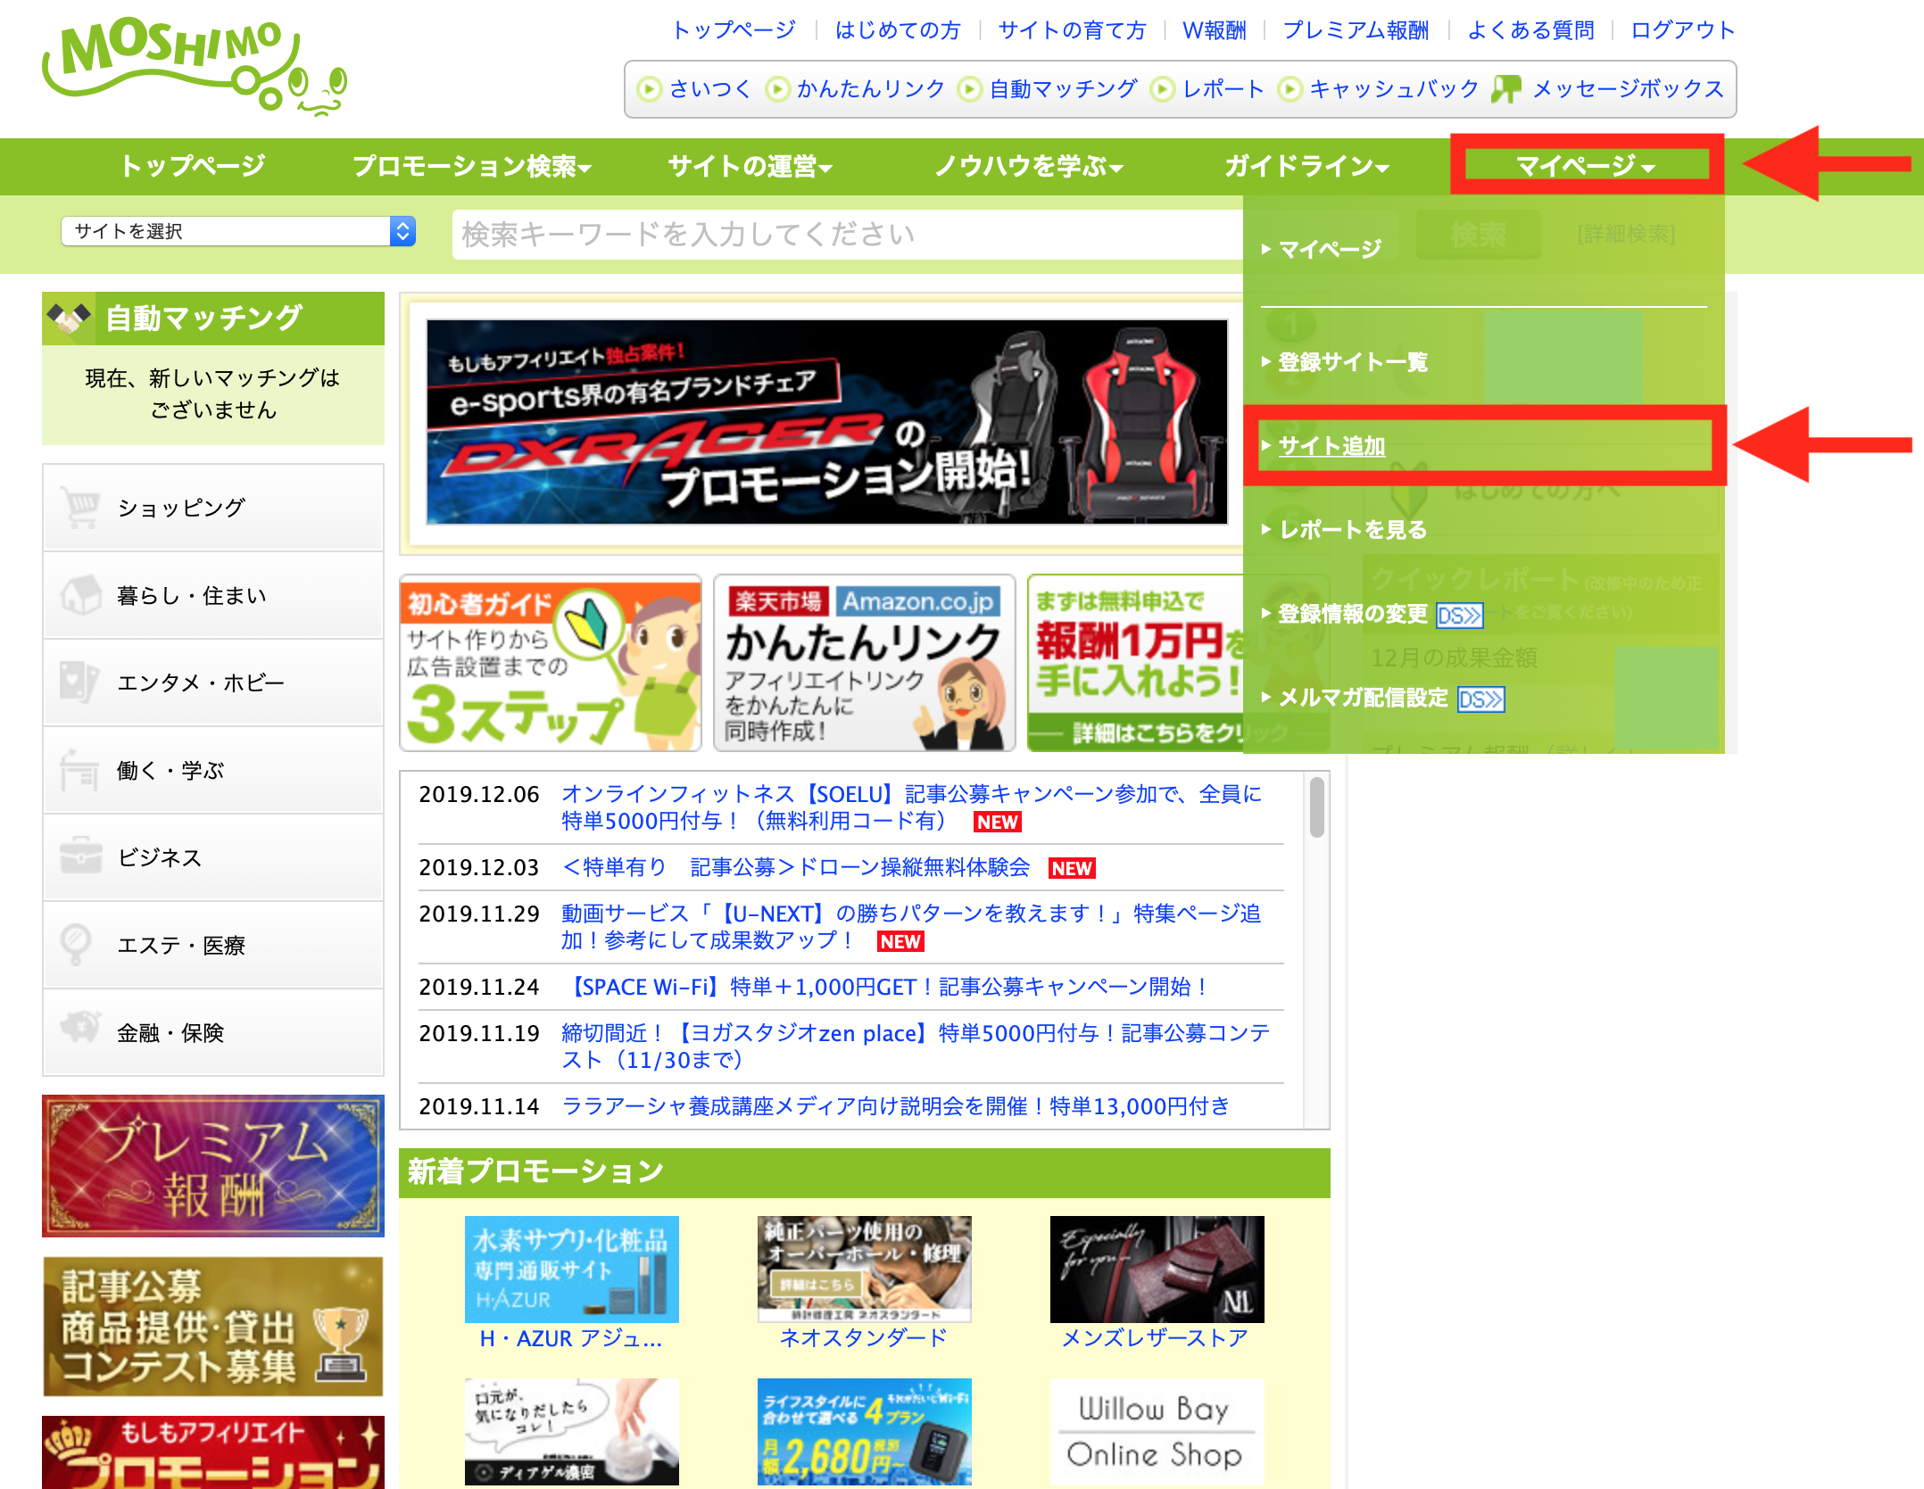
Task: Select レポートを見る in the dropdown
Action: [x=1353, y=530]
